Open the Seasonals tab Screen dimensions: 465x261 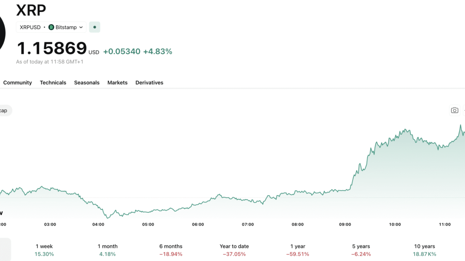[87, 83]
